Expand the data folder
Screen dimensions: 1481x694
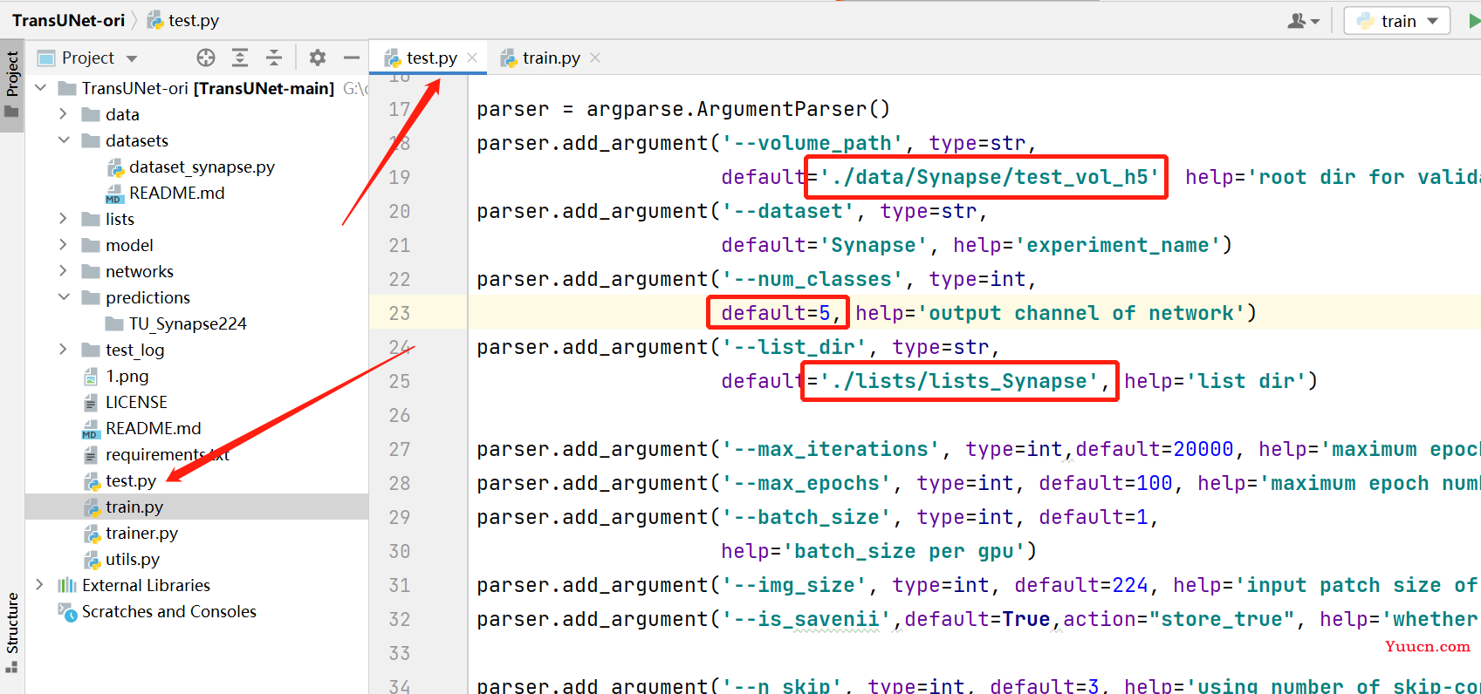point(63,114)
